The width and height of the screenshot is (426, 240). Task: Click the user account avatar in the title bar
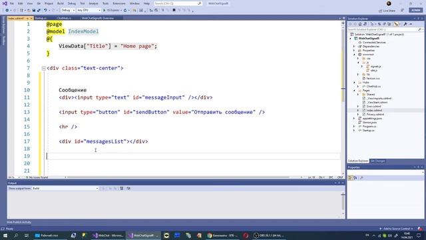389,3
